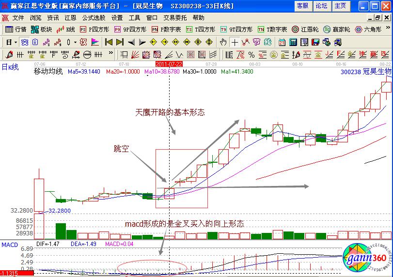Click the percent sign drawing tool

pos(252,54)
